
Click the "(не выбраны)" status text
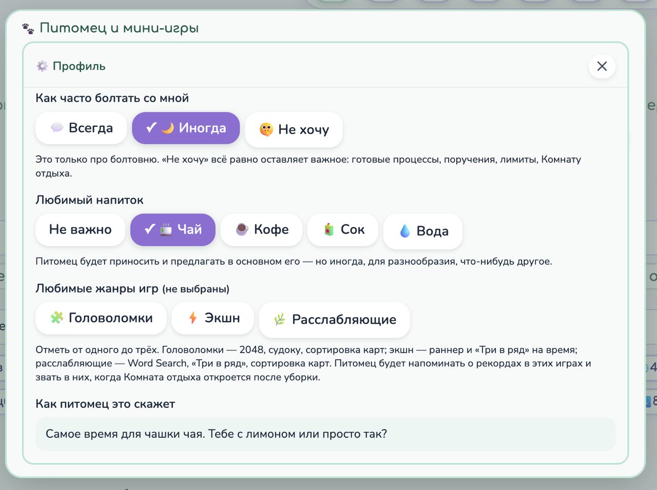(x=196, y=289)
